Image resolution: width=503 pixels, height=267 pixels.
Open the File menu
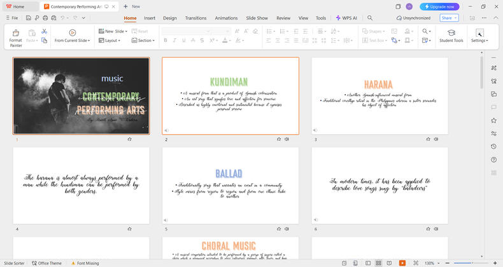tap(12, 18)
